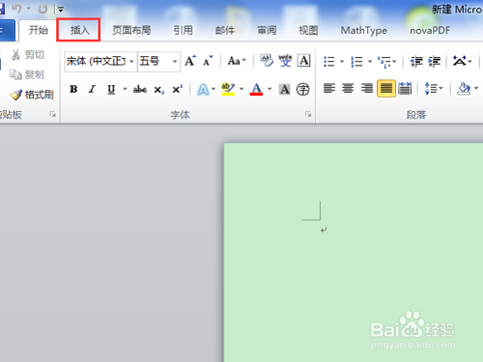Switch to the 页面布局 tab
The height and width of the screenshot is (362, 483).
tap(131, 30)
